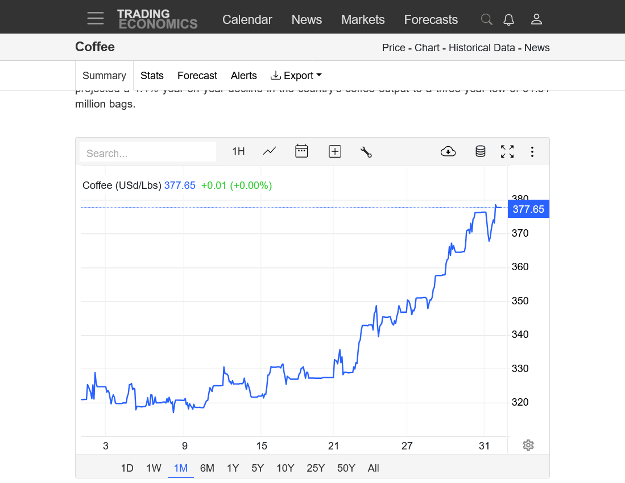The width and height of the screenshot is (625, 483).
Task: Open the three-dot chart options menu
Action: pyautogui.click(x=532, y=151)
